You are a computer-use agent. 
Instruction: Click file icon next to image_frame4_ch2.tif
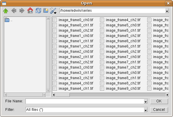point(102,20)
